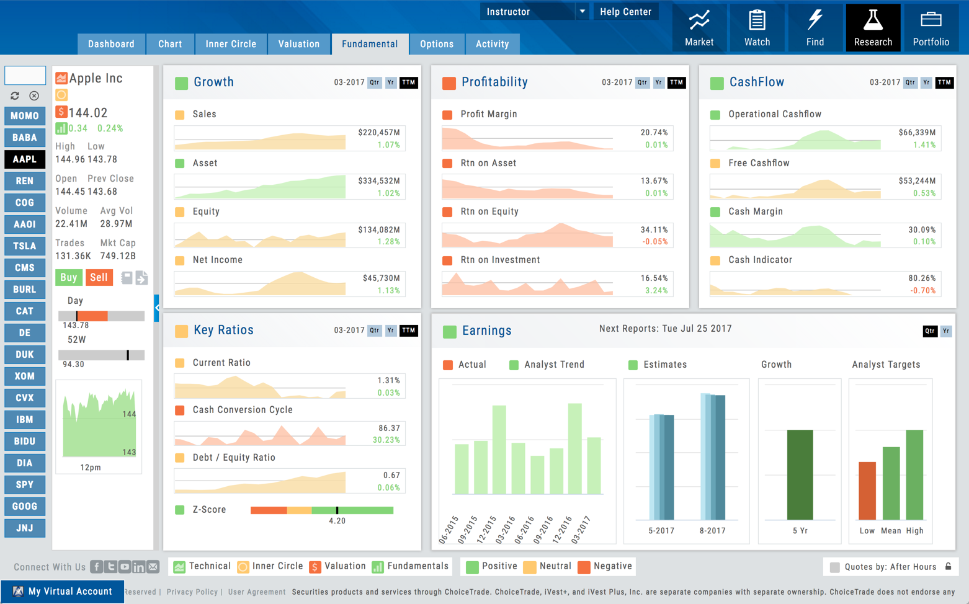Toggle the Quotes by After Hours checkbox
Screen dimensions: 969x604
pyautogui.click(x=835, y=567)
